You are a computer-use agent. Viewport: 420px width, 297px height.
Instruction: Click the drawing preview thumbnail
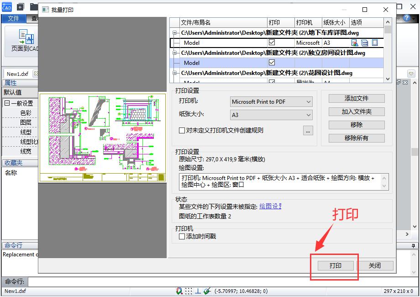[x=102, y=135]
